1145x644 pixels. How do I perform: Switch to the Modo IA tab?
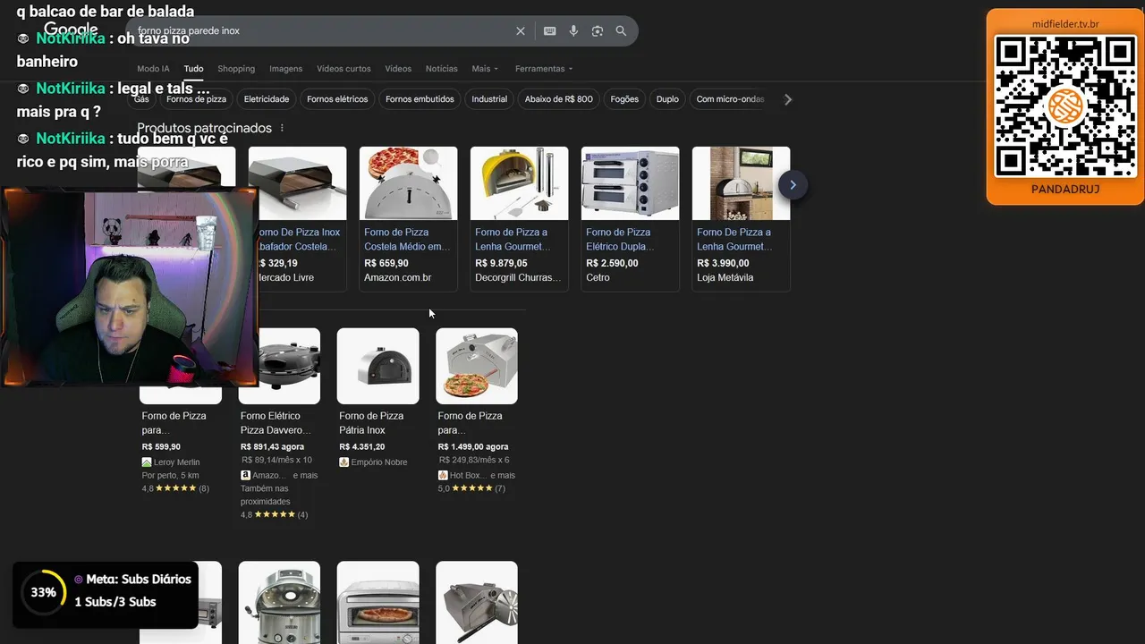point(153,69)
